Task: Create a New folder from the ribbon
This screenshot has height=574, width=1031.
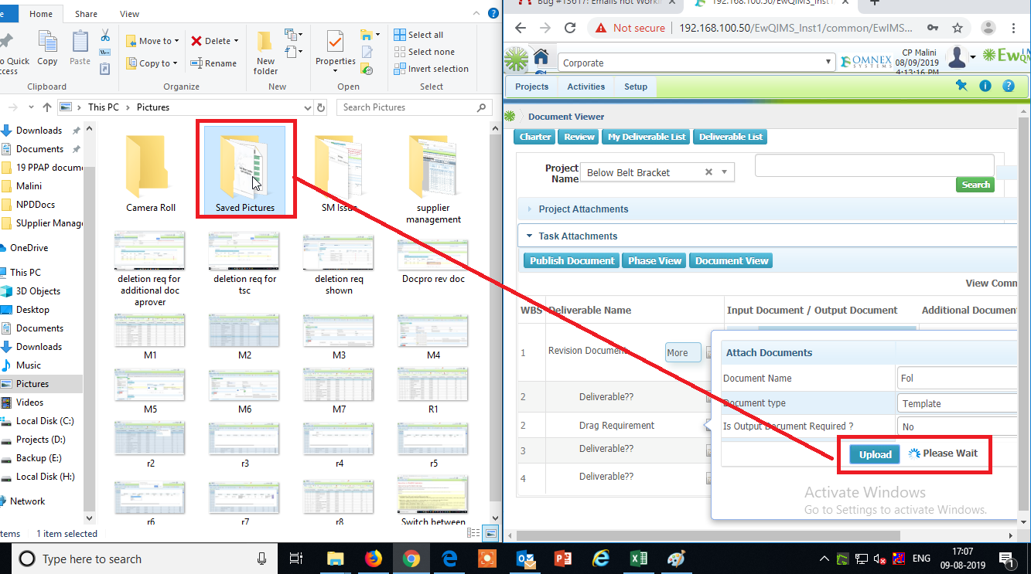Action: 265,53
